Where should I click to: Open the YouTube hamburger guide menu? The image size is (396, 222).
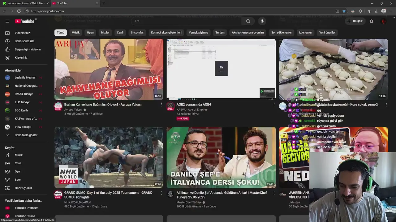click(x=7, y=21)
